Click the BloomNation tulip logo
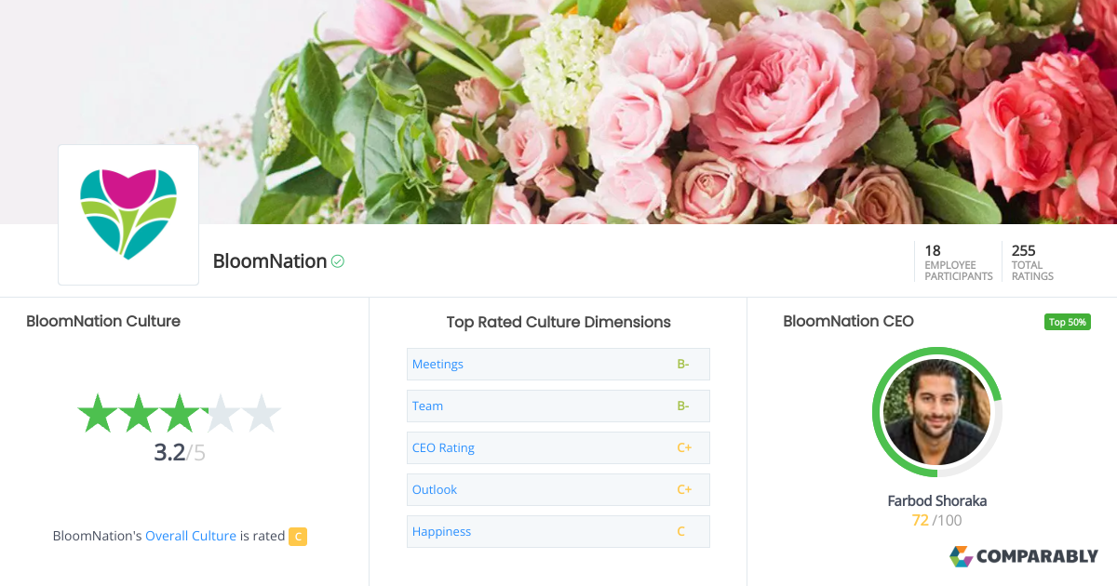Image resolution: width=1117 pixels, height=586 pixels. coord(128,214)
